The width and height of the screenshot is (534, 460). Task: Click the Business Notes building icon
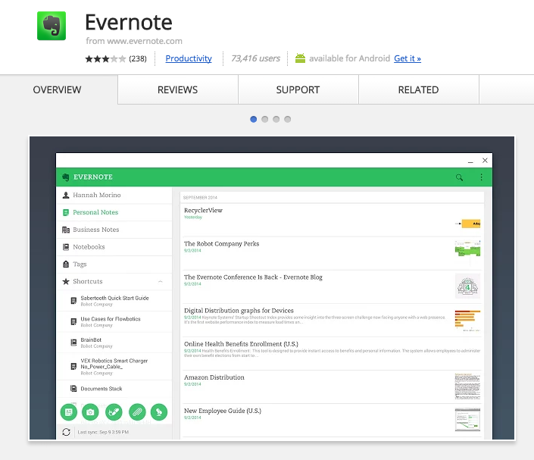66,230
